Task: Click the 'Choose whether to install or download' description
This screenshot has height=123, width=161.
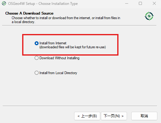Action: 66,20
